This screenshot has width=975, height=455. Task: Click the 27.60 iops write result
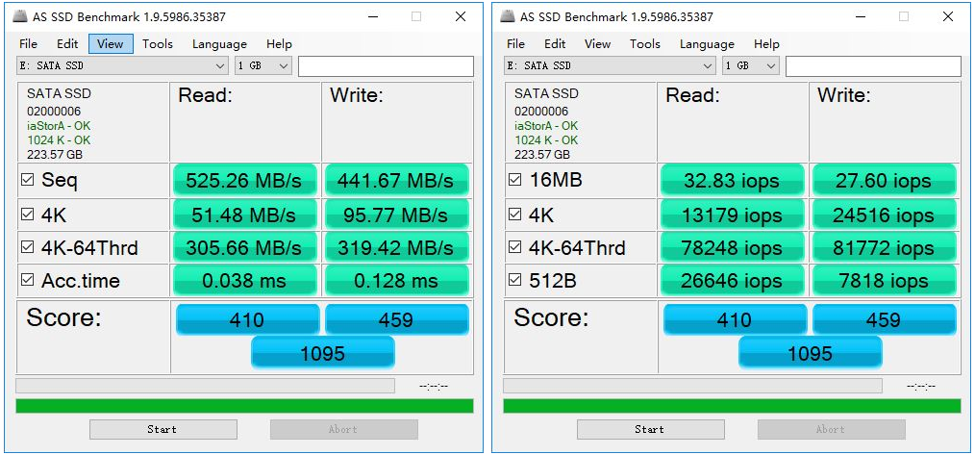(x=884, y=181)
